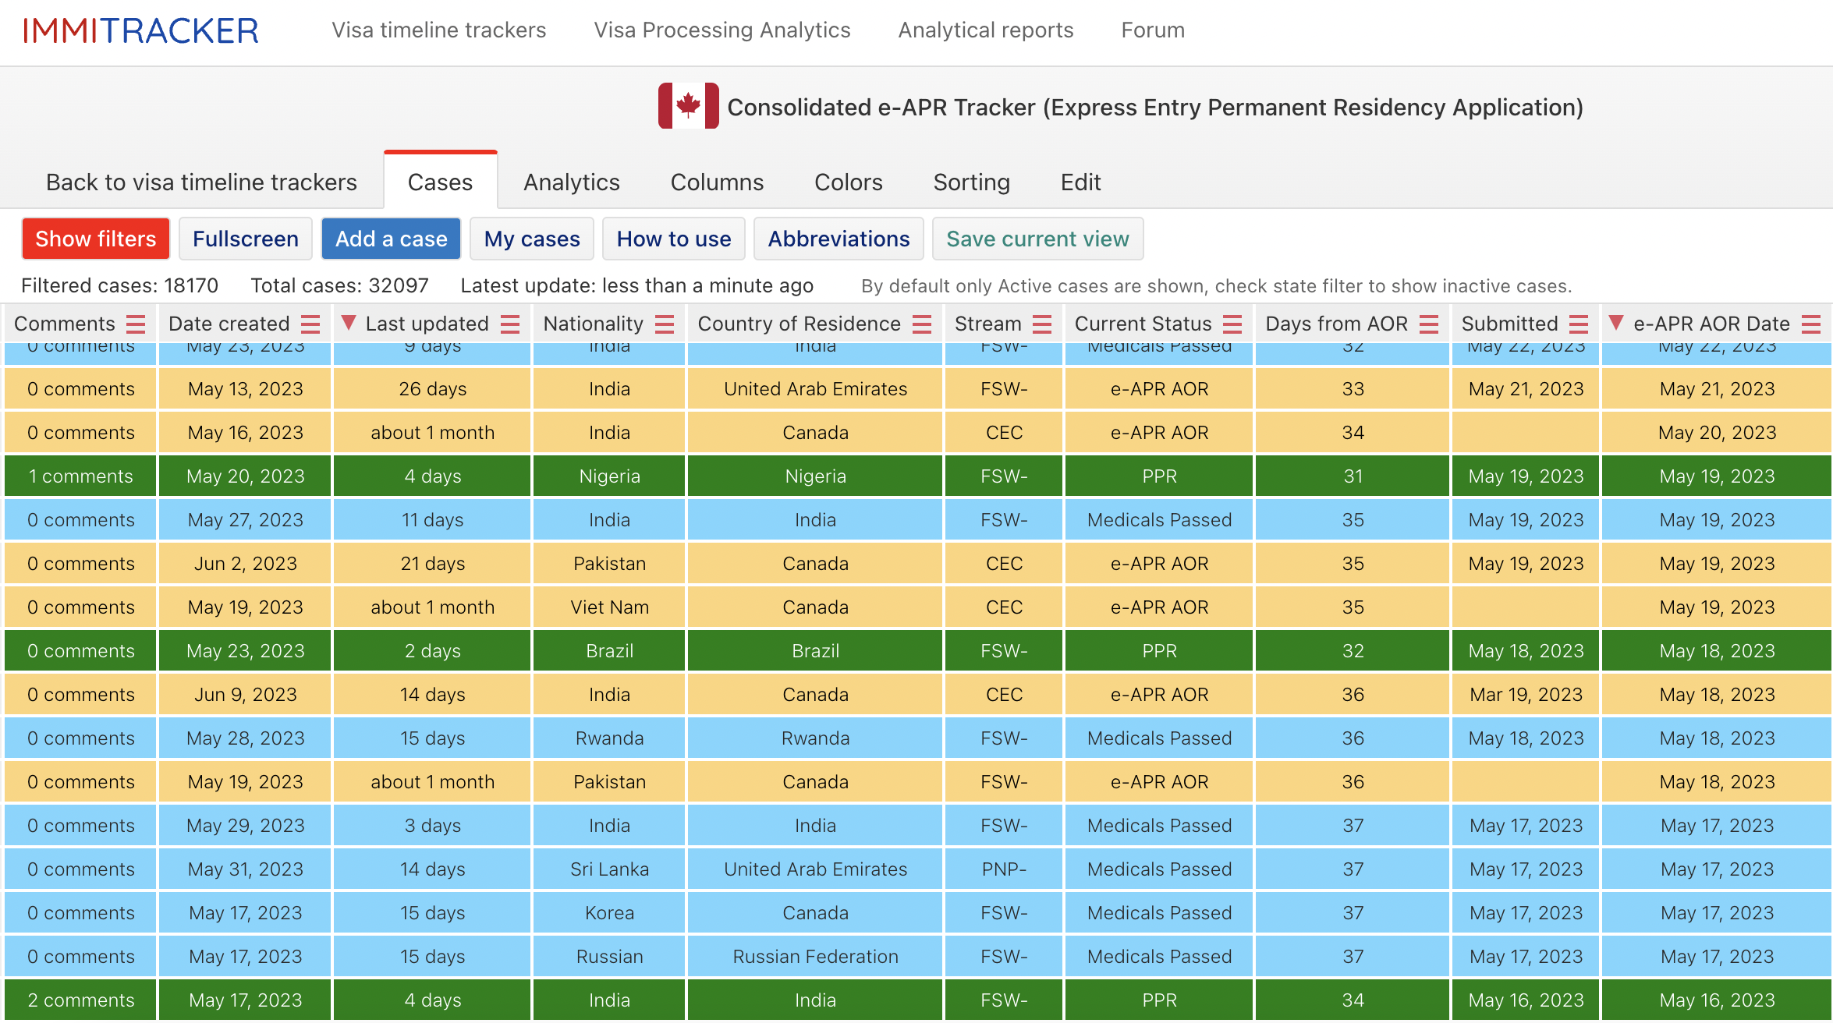The width and height of the screenshot is (1833, 1023).
Task: Open the Country of Residence column menu
Action: click(x=922, y=324)
